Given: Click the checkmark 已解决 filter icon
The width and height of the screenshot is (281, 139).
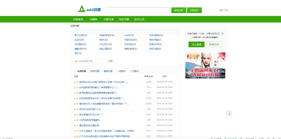Looking at the screenshot, I should pyautogui.click(x=131, y=71).
